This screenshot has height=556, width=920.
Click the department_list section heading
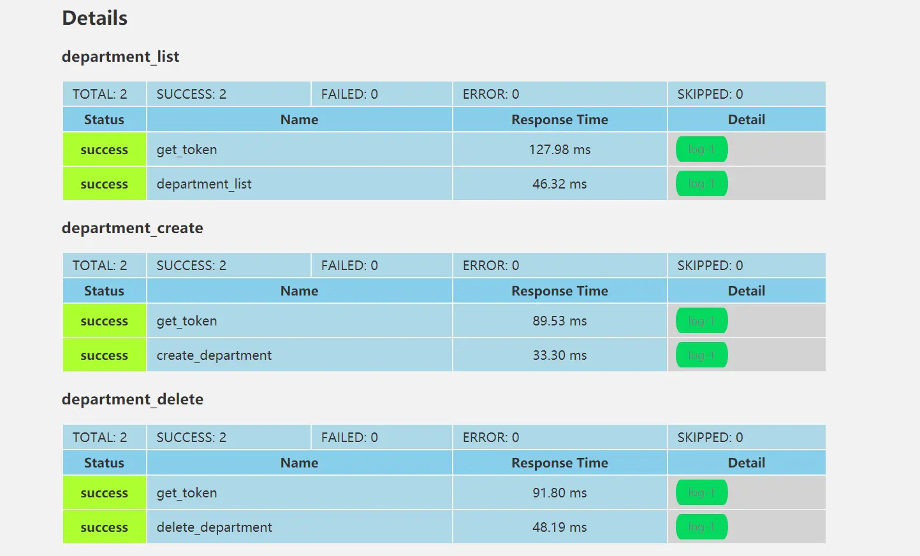coord(120,57)
